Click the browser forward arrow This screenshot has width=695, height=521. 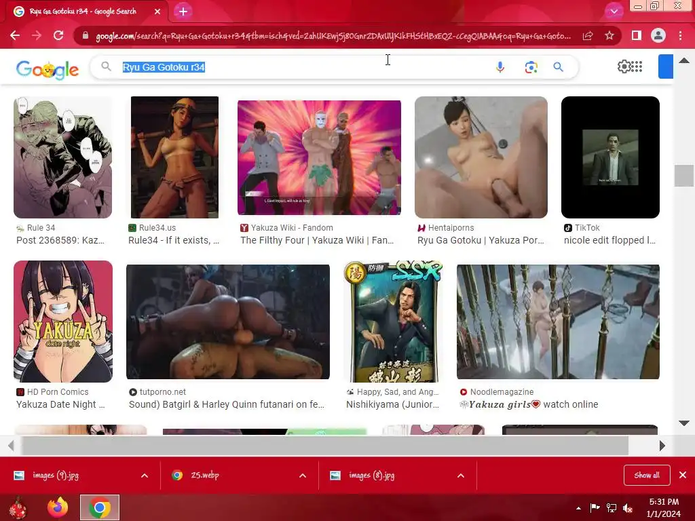(37, 35)
